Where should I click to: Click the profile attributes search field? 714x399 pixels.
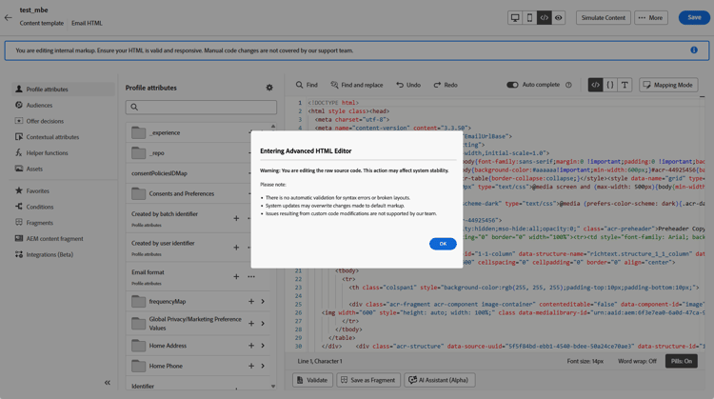201,108
